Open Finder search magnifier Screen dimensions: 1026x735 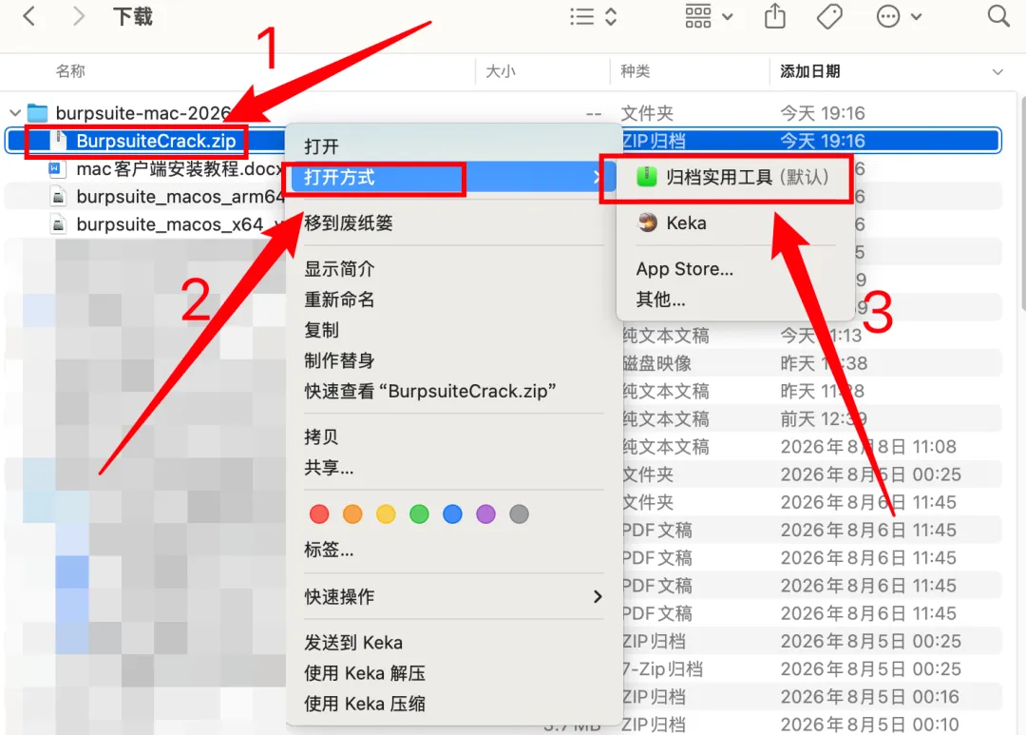pos(997,16)
